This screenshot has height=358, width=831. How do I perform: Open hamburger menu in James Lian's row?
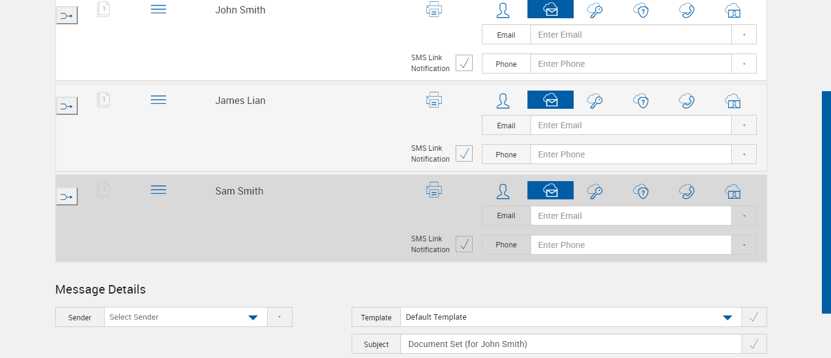point(158,100)
